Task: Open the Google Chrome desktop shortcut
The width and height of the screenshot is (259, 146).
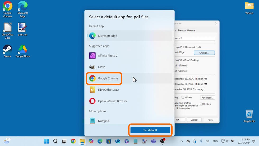Action: coord(7,10)
